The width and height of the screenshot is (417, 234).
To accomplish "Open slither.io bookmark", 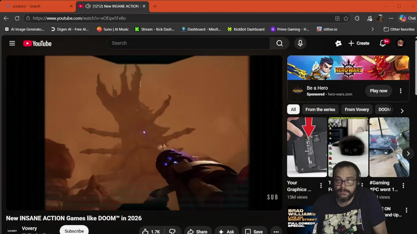I will point(327,29).
